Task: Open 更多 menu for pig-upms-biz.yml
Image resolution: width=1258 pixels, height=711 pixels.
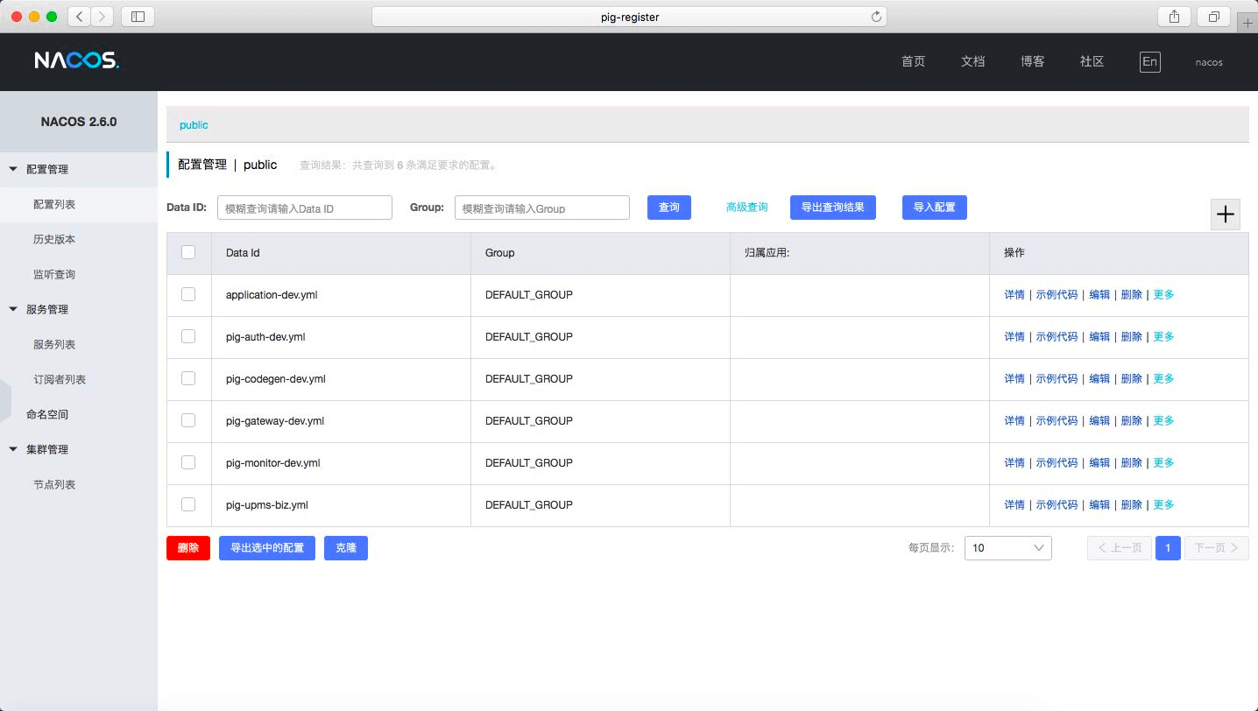Action: (1163, 504)
